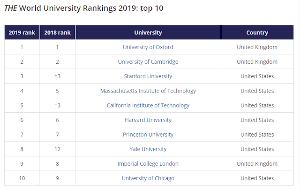Click the Princeton University link
Viewport: 300px width, 189px height.
[x=148, y=134]
